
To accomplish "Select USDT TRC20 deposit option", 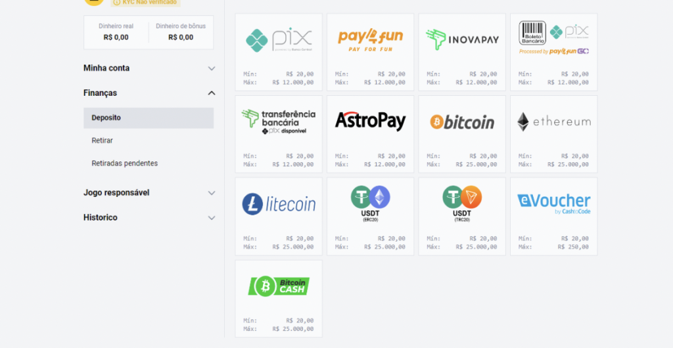I will 462,217.
